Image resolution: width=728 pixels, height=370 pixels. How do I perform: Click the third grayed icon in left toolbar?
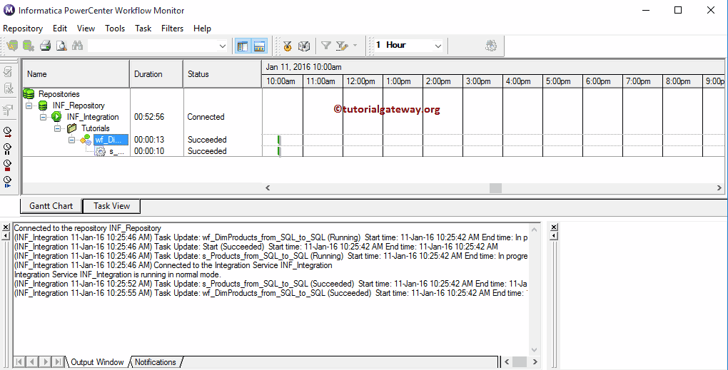pyautogui.click(x=8, y=110)
